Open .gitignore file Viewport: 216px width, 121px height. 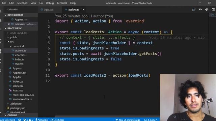coord(16,104)
